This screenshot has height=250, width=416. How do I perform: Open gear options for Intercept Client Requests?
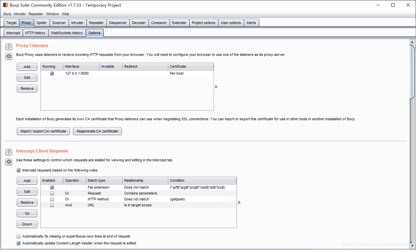pos(9,162)
